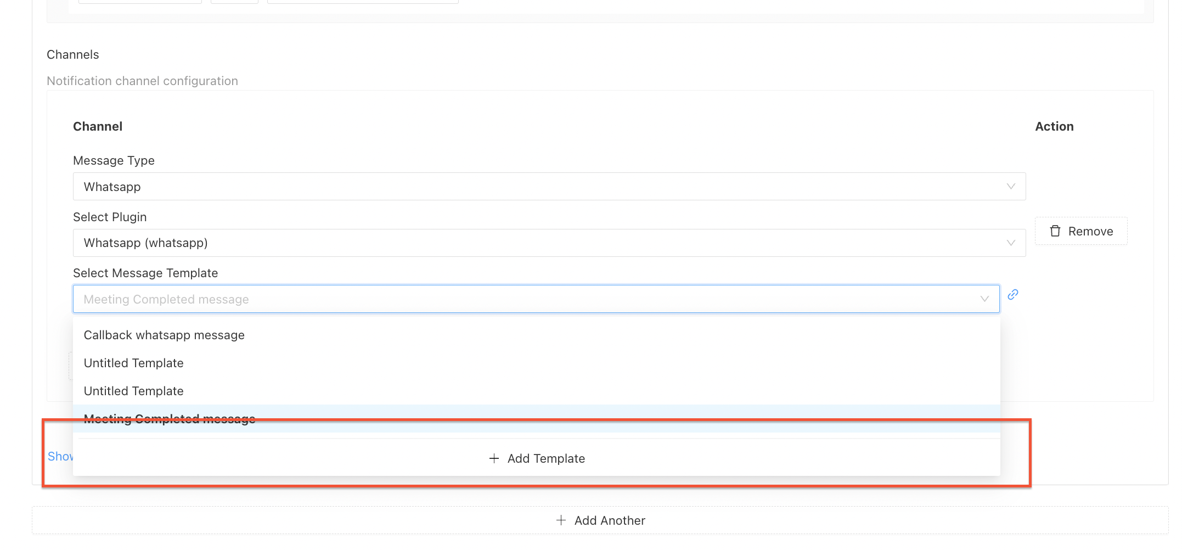Pick the highlighted Meeting Completed message option
Viewport: 1182px width, 550px height.
170,419
